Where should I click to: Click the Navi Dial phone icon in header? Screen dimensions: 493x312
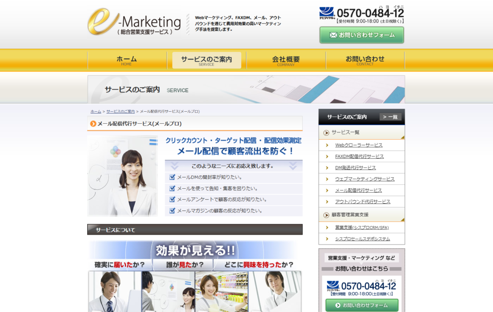326,13
